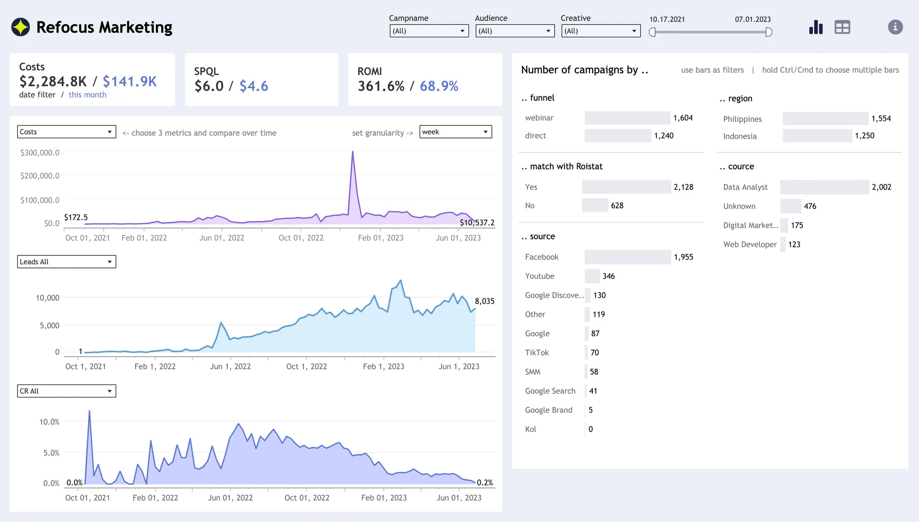Change the week granularity dropdown
919x522 pixels.
455,132
